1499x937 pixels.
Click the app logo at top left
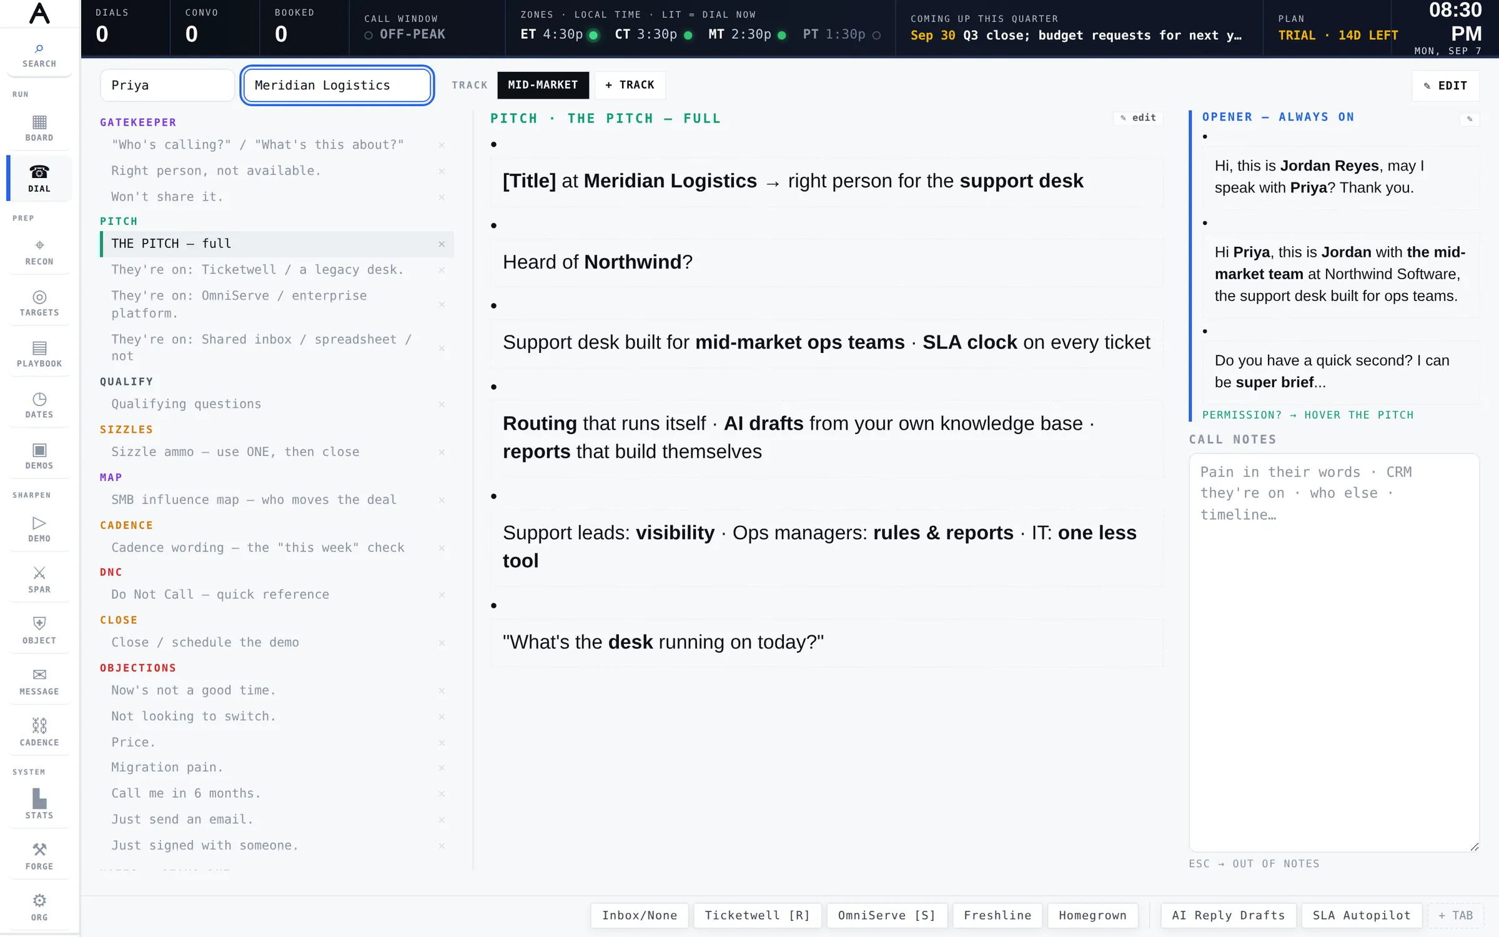coord(39,13)
